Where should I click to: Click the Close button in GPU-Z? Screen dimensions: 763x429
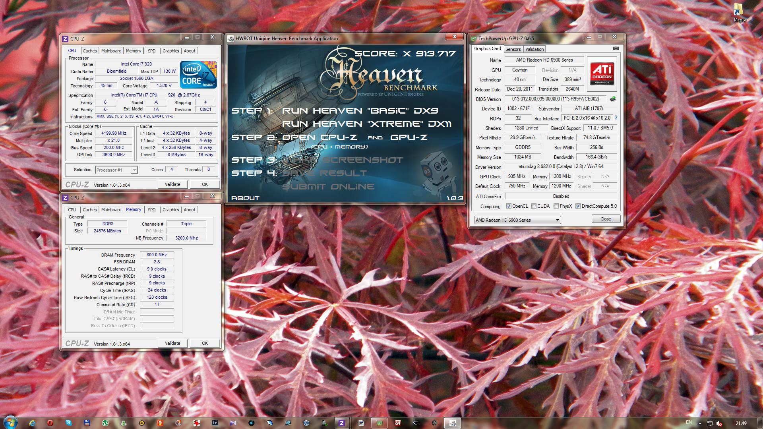tap(606, 219)
